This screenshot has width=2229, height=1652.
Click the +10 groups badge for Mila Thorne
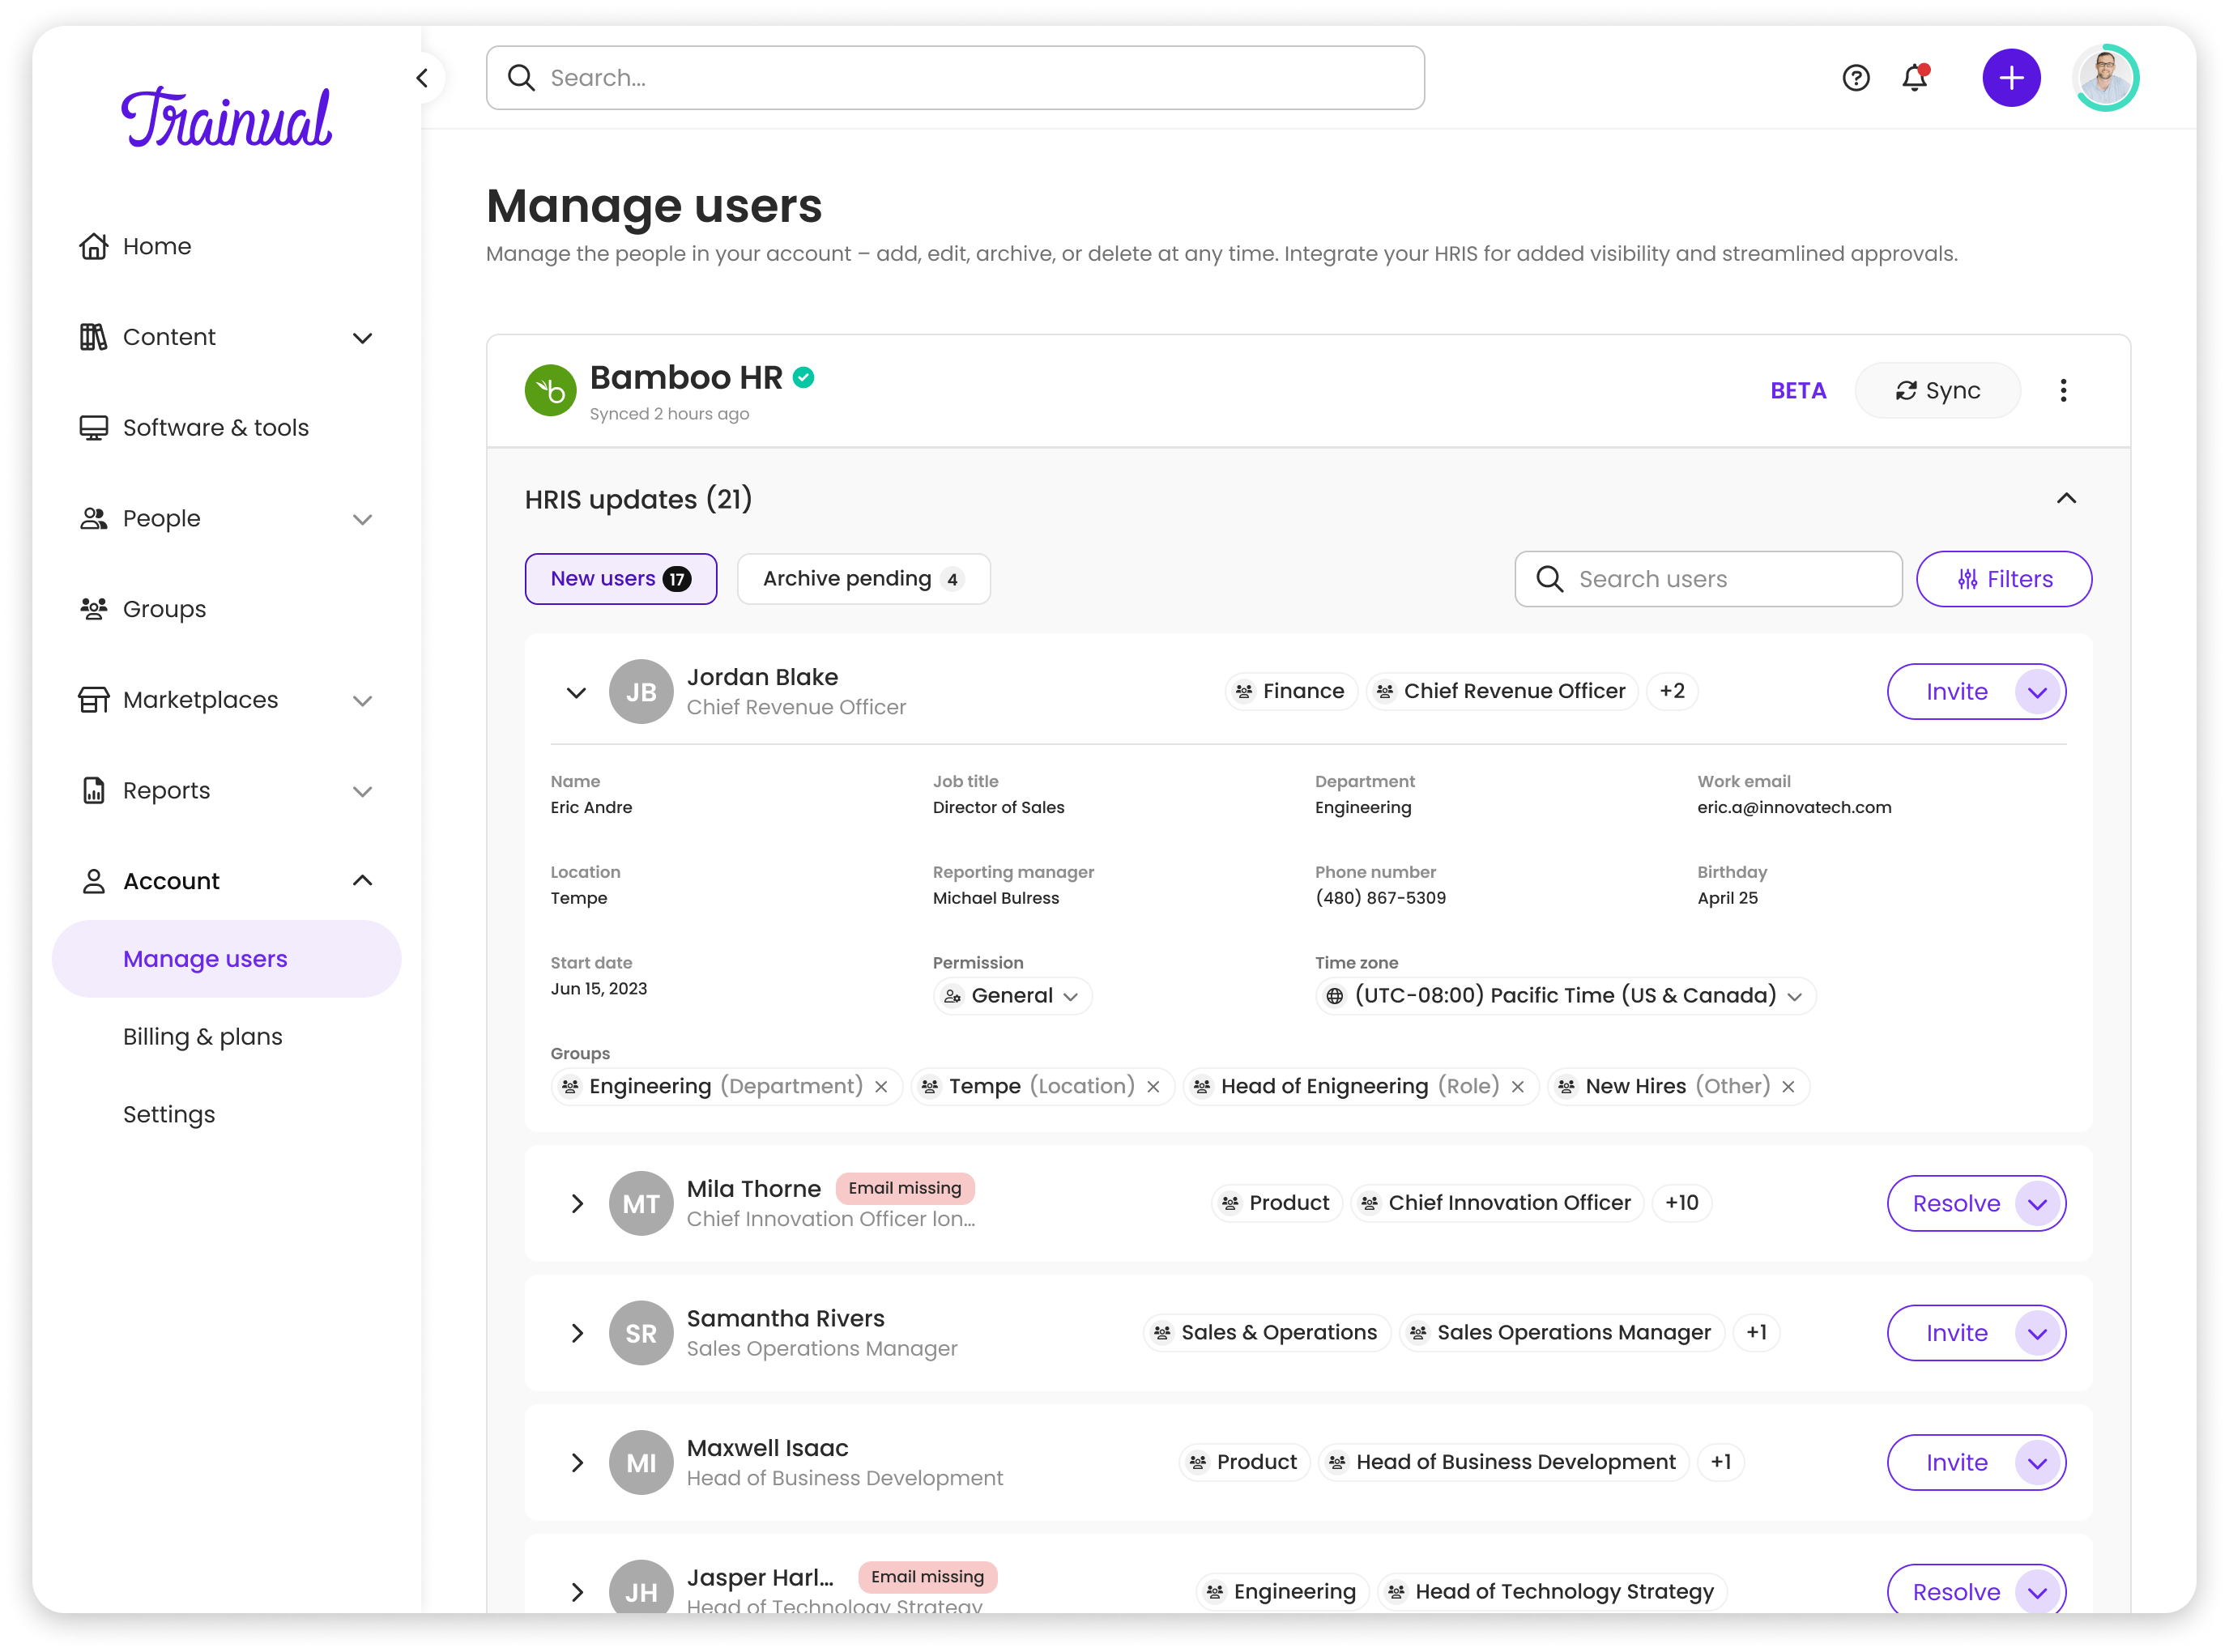(x=1682, y=1204)
